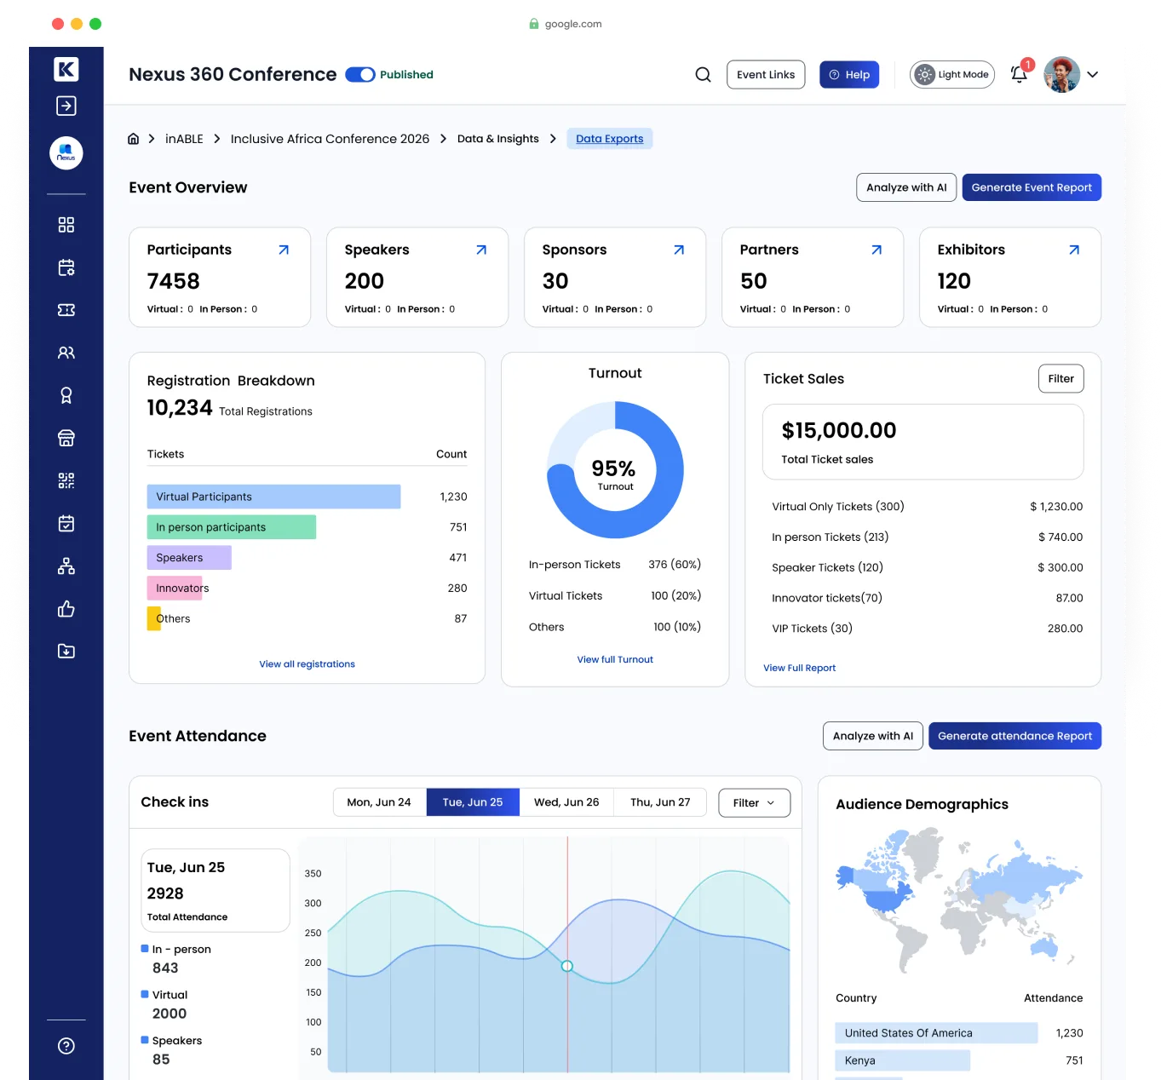Open calendar settings icon in sidebar

coord(66,267)
